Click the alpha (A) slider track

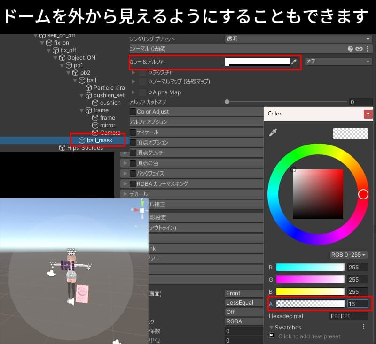pos(310,304)
